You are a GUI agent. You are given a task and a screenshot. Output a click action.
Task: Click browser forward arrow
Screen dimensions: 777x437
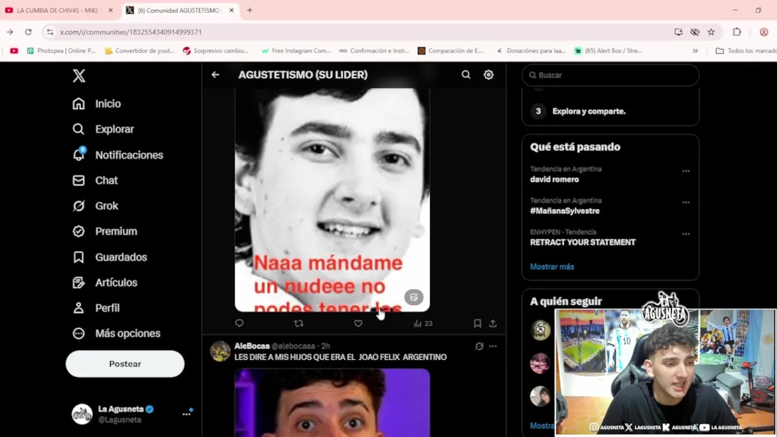[x=10, y=32]
